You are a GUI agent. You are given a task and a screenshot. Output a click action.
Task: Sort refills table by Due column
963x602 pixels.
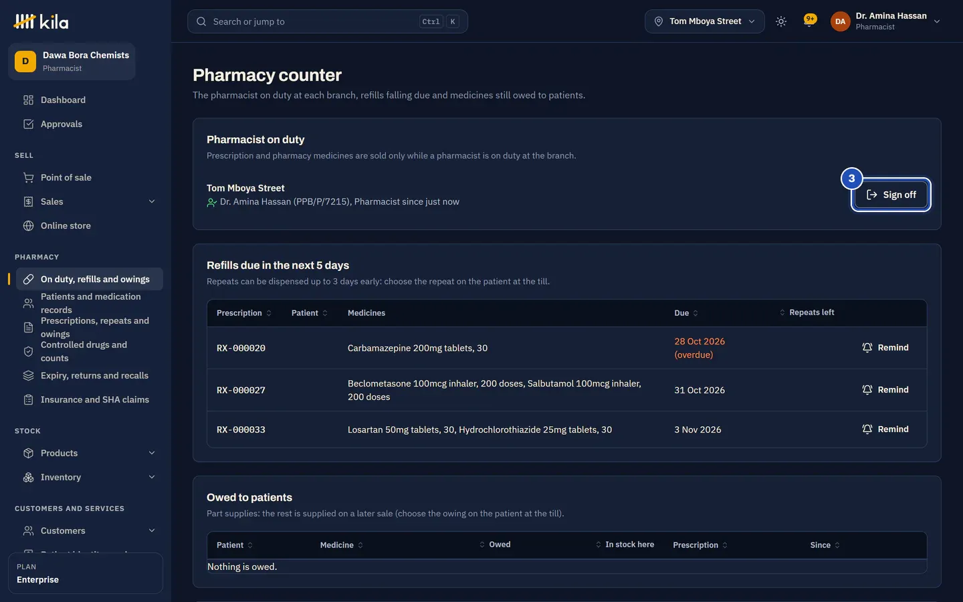[x=686, y=313]
